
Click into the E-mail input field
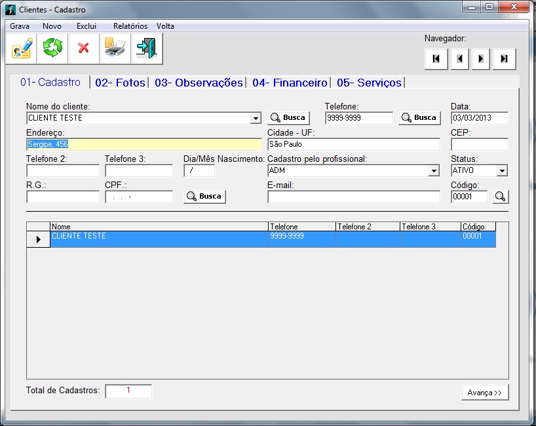[354, 197]
